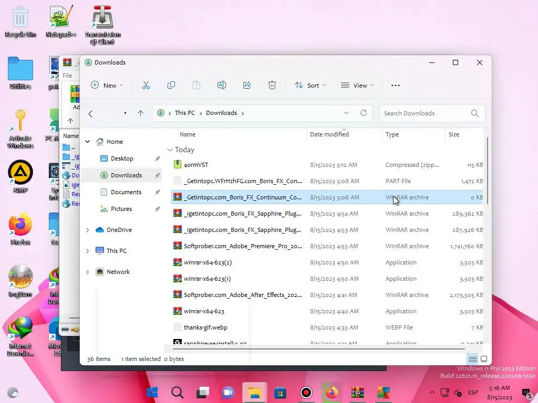Viewport: 538px width, 403px height.
Task: Collapse the Home tree node
Action: [88, 142]
